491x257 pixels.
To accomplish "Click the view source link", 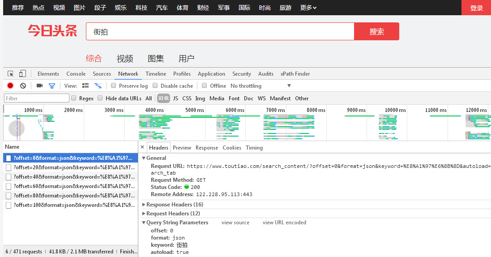I will (235, 223).
